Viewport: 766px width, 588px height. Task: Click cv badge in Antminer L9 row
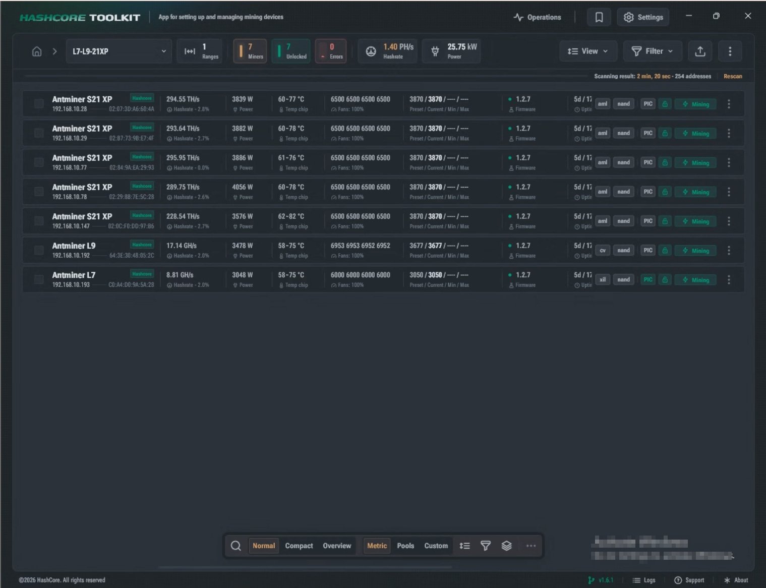coord(603,250)
